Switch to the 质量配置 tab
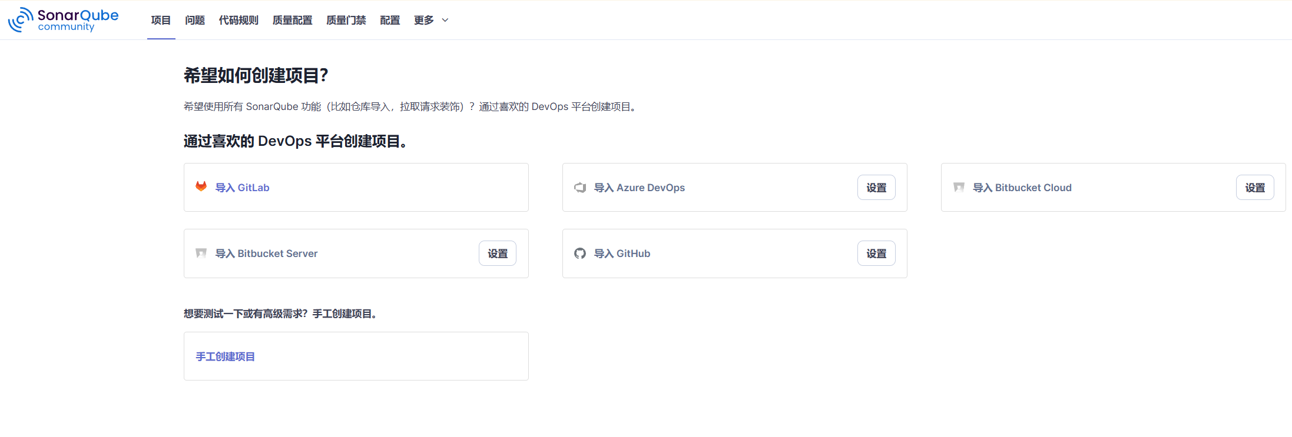Viewport: 1292px width, 437px height. tap(293, 20)
